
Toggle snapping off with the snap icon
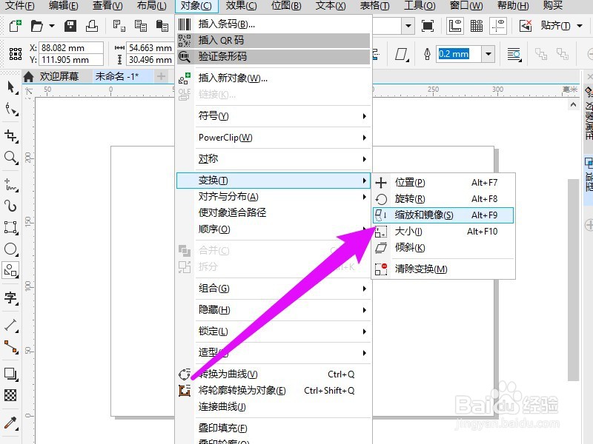point(525,26)
